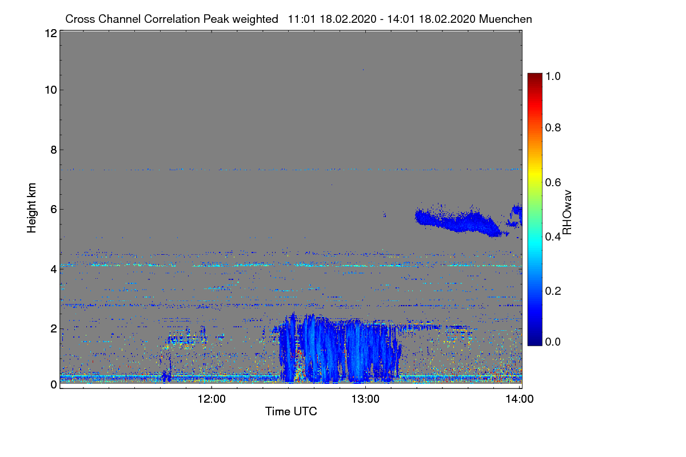Click the height tick label '2'
The width and height of the screenshot is (686, 457).
coord(53,328)
